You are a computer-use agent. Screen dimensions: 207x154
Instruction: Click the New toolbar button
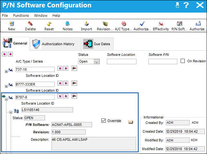[12, 26]
